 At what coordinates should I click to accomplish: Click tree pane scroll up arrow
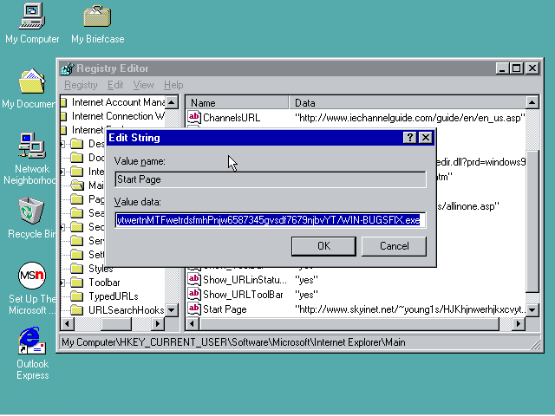tap(172, 102)
